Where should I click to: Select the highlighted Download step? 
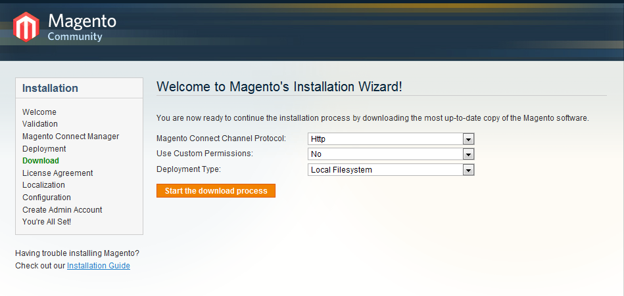click(41, 161)
